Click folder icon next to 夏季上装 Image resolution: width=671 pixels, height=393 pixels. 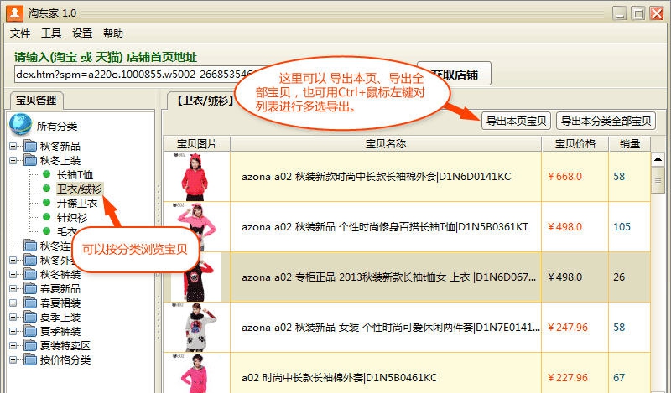tap(30, 317)
